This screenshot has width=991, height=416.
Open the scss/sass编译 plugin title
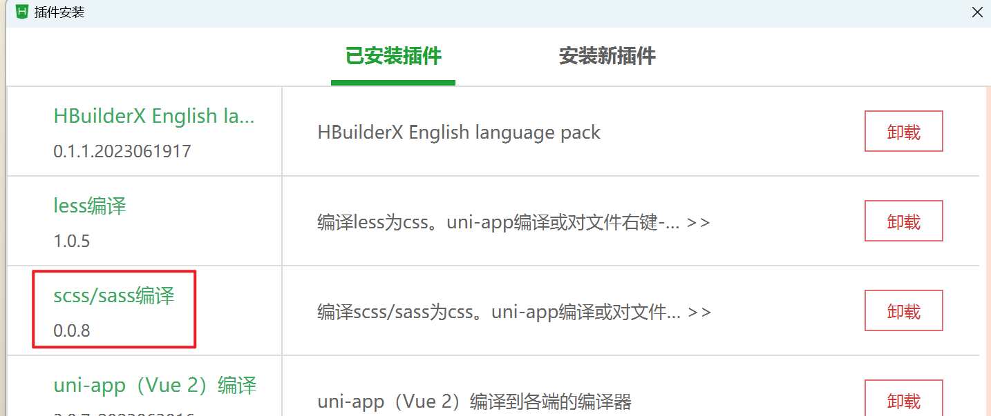(x=114, y=296)
